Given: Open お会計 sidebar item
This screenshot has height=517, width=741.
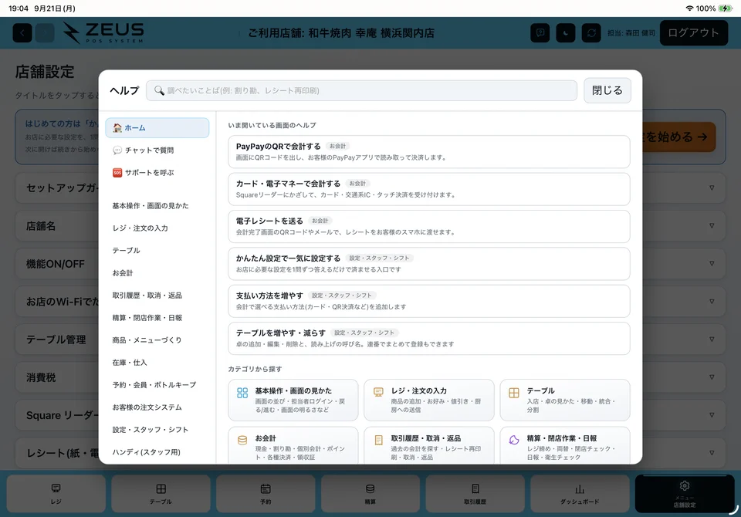Looking at the screenshot, I should pyautogui.click(x=157, y=272).
